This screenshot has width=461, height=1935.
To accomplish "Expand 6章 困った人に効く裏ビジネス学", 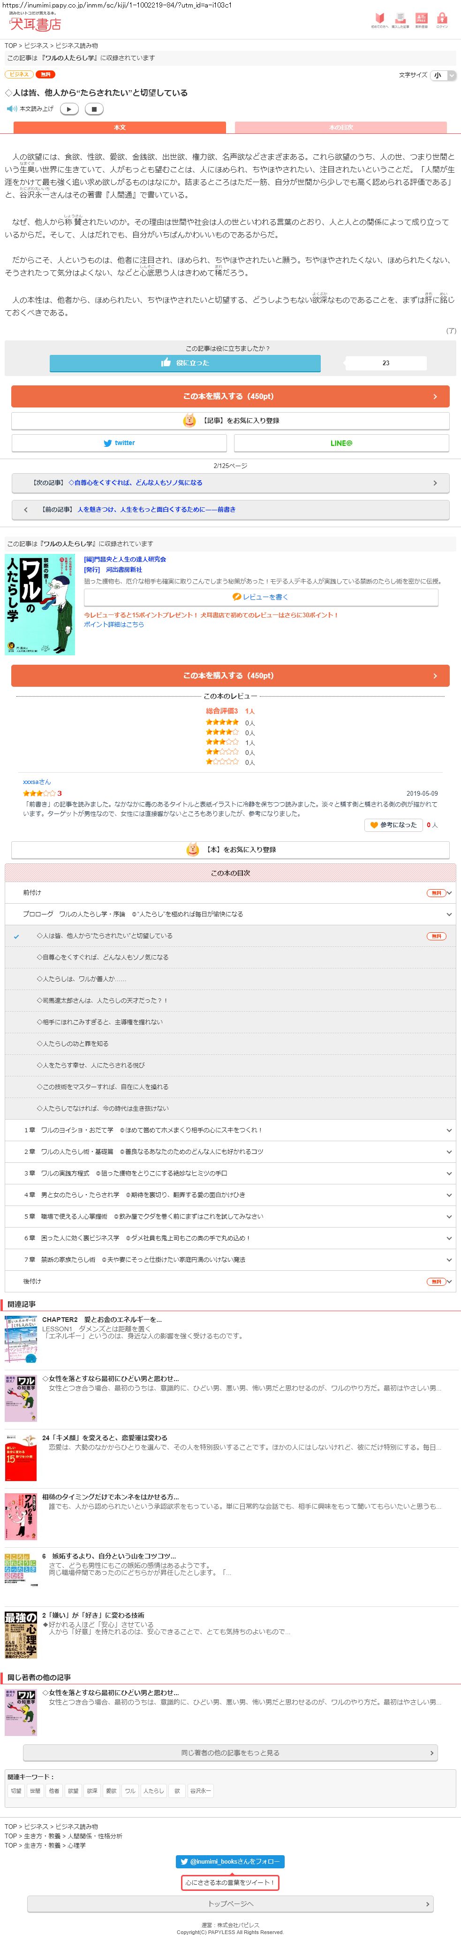I will [x=231, y=1238].
